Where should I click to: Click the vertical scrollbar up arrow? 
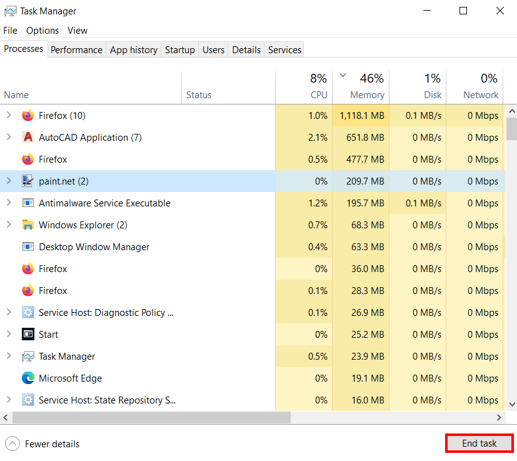point(512,111)
